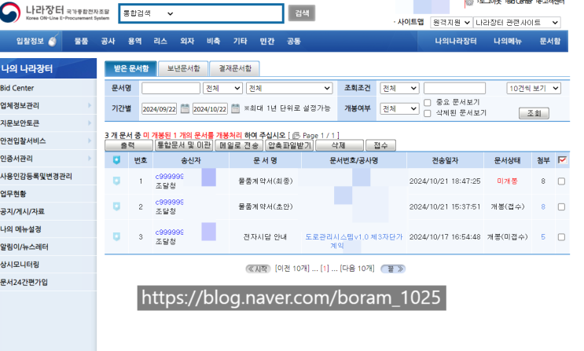This screenshot has height=351, width=584.
Task: Open the 나라장터 관련사이트 dropdown
Action: [x=517, y=23]
